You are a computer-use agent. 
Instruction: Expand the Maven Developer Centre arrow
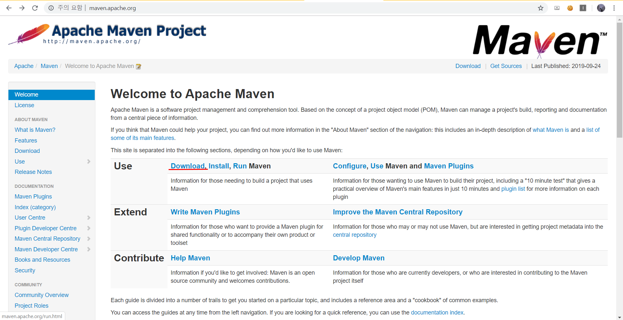(x=89, y=249)
